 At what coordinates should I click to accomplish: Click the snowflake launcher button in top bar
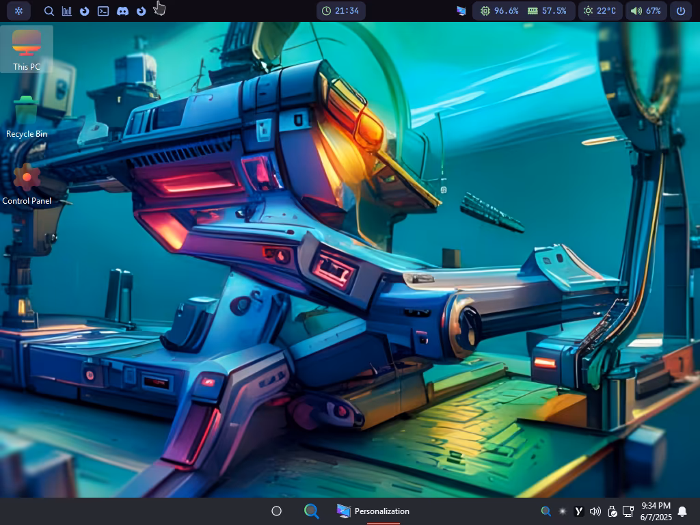coord(18,11)
